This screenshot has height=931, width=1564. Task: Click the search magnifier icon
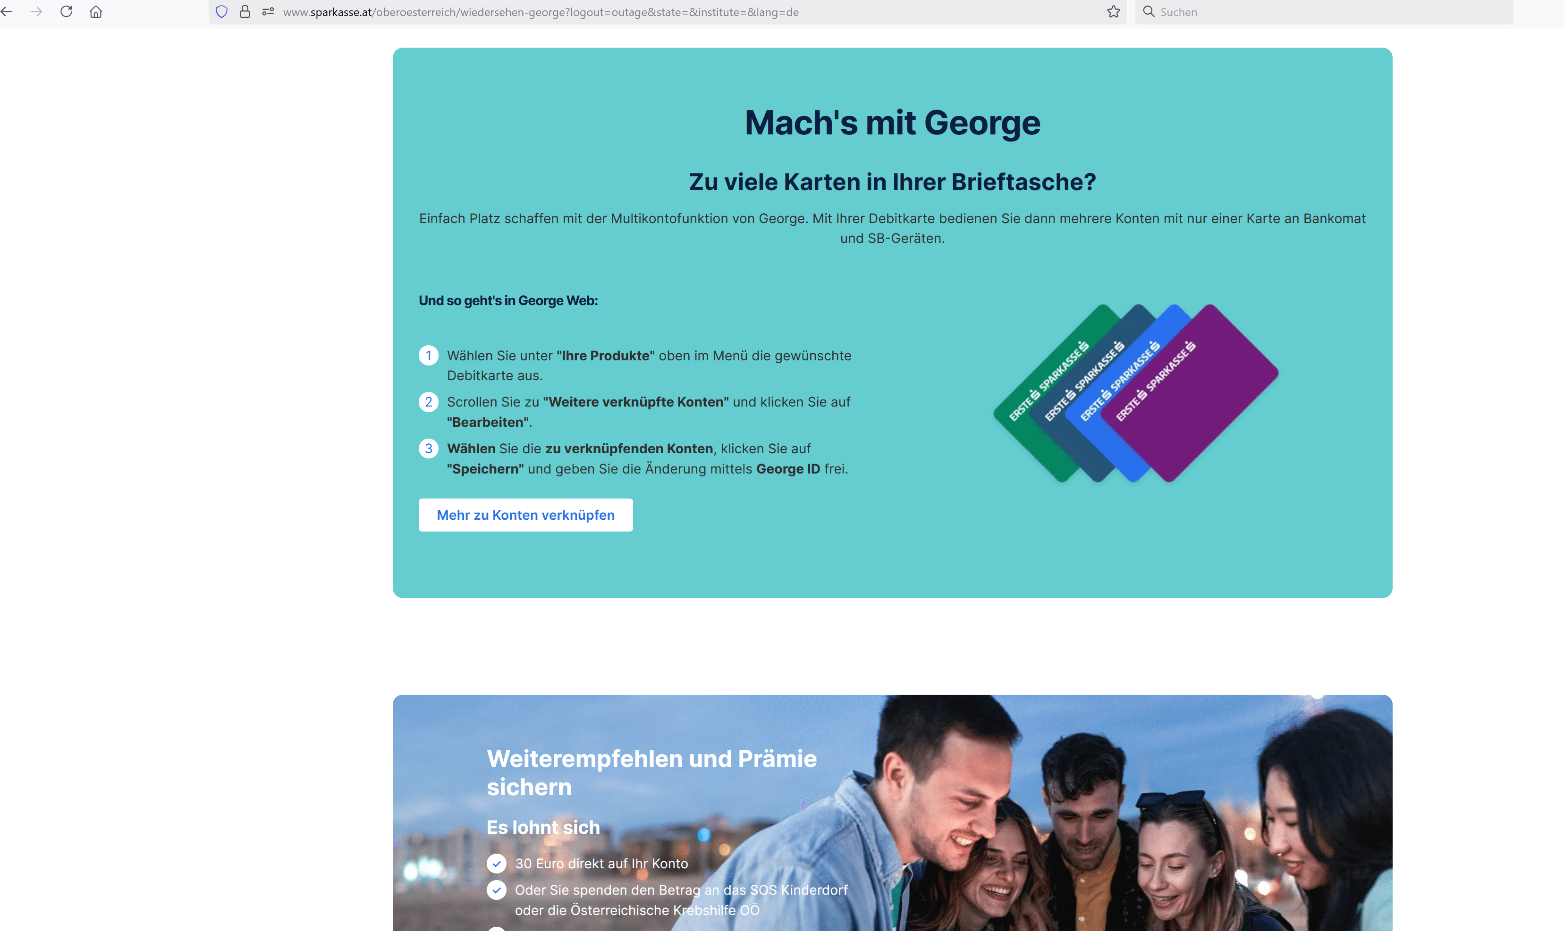pyautogui.click(x=1149, y=12)
